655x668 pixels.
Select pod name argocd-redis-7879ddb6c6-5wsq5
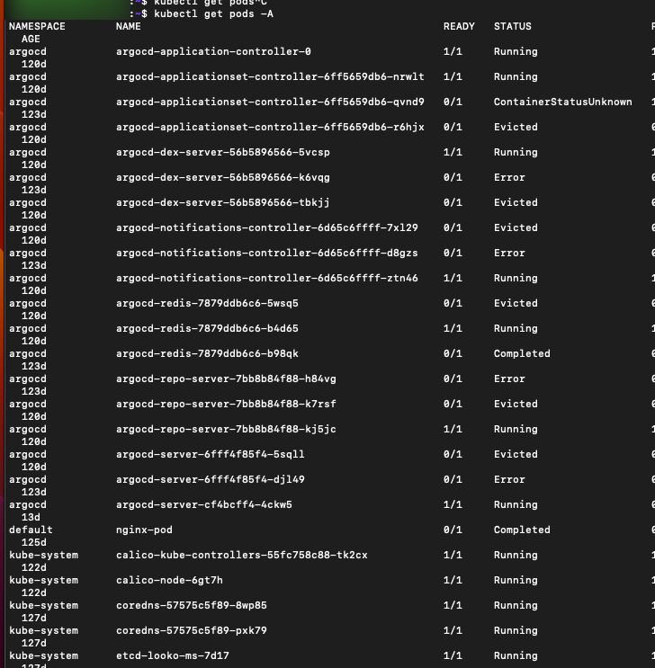[207, 303]
